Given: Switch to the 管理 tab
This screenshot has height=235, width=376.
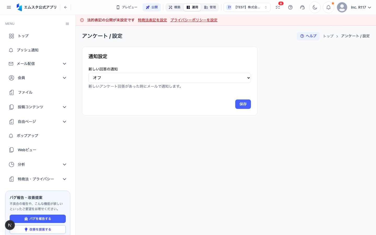Looking at the screenshot, I should pyautogui.click(x=210, y=7).
